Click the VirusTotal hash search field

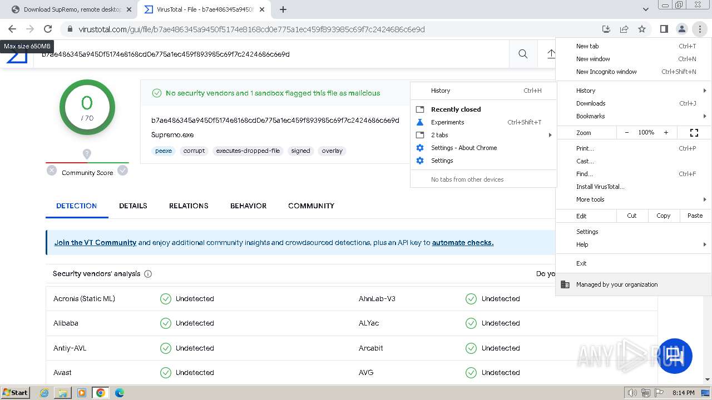point(273,54)
